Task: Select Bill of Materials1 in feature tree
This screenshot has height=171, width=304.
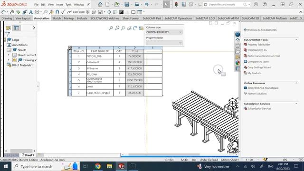Action: click(22, 65)
